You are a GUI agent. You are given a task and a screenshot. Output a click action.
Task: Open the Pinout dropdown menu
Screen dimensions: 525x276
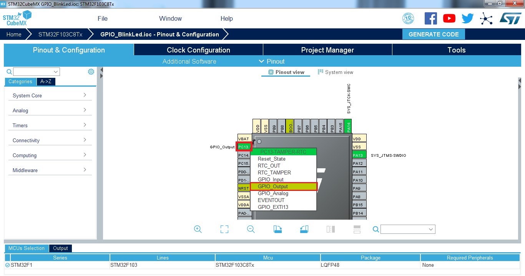pos(272,61)
